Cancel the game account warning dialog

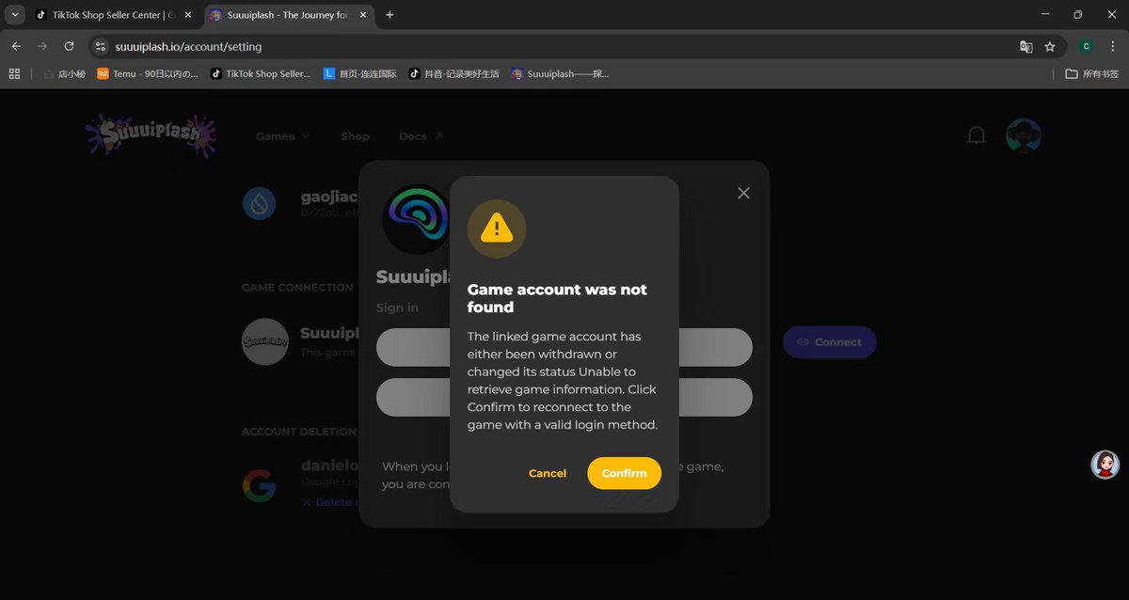click(x=548, y=473)
